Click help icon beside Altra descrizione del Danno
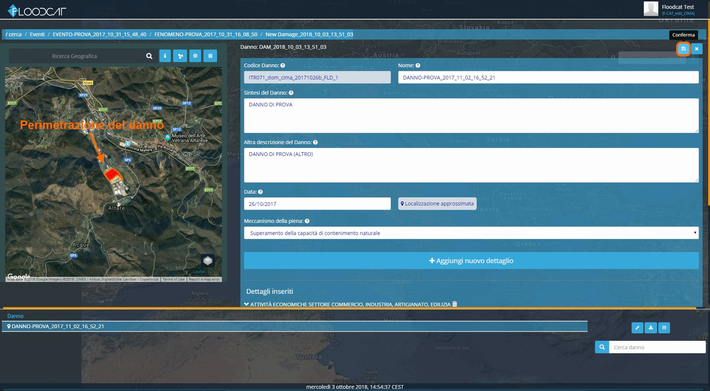The image size is (710, 391). point(315,142)
